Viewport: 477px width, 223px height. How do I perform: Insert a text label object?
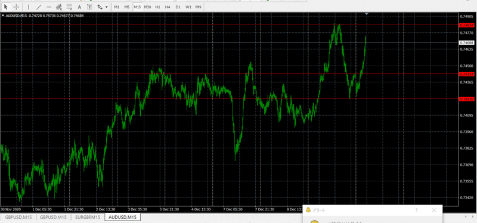tap(90, 7)
